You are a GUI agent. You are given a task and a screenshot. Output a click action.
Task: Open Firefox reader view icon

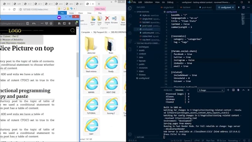(28, 23)
